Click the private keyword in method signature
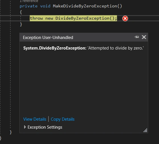 (x=28, y=6)
